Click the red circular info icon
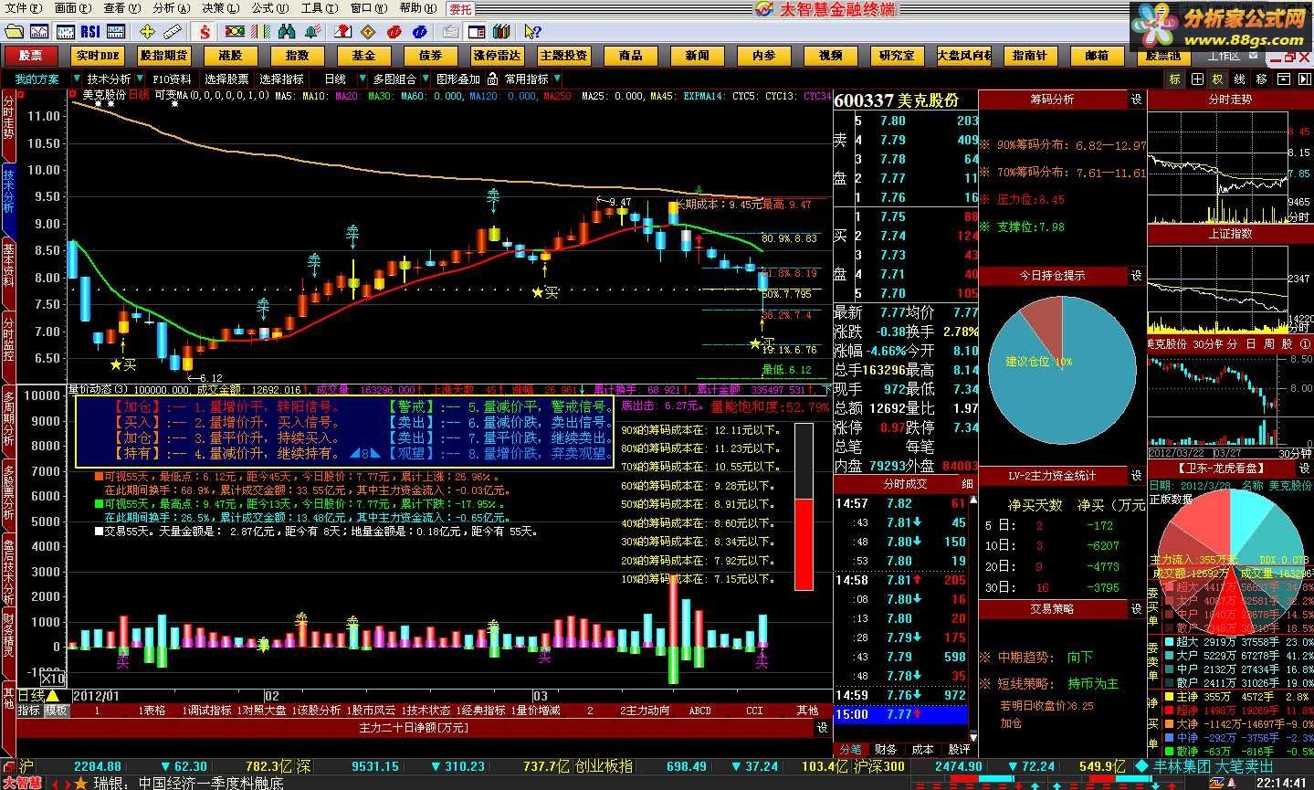Image resolution: width=1314 pixels, height=790 pixels. tap(393, 32)
